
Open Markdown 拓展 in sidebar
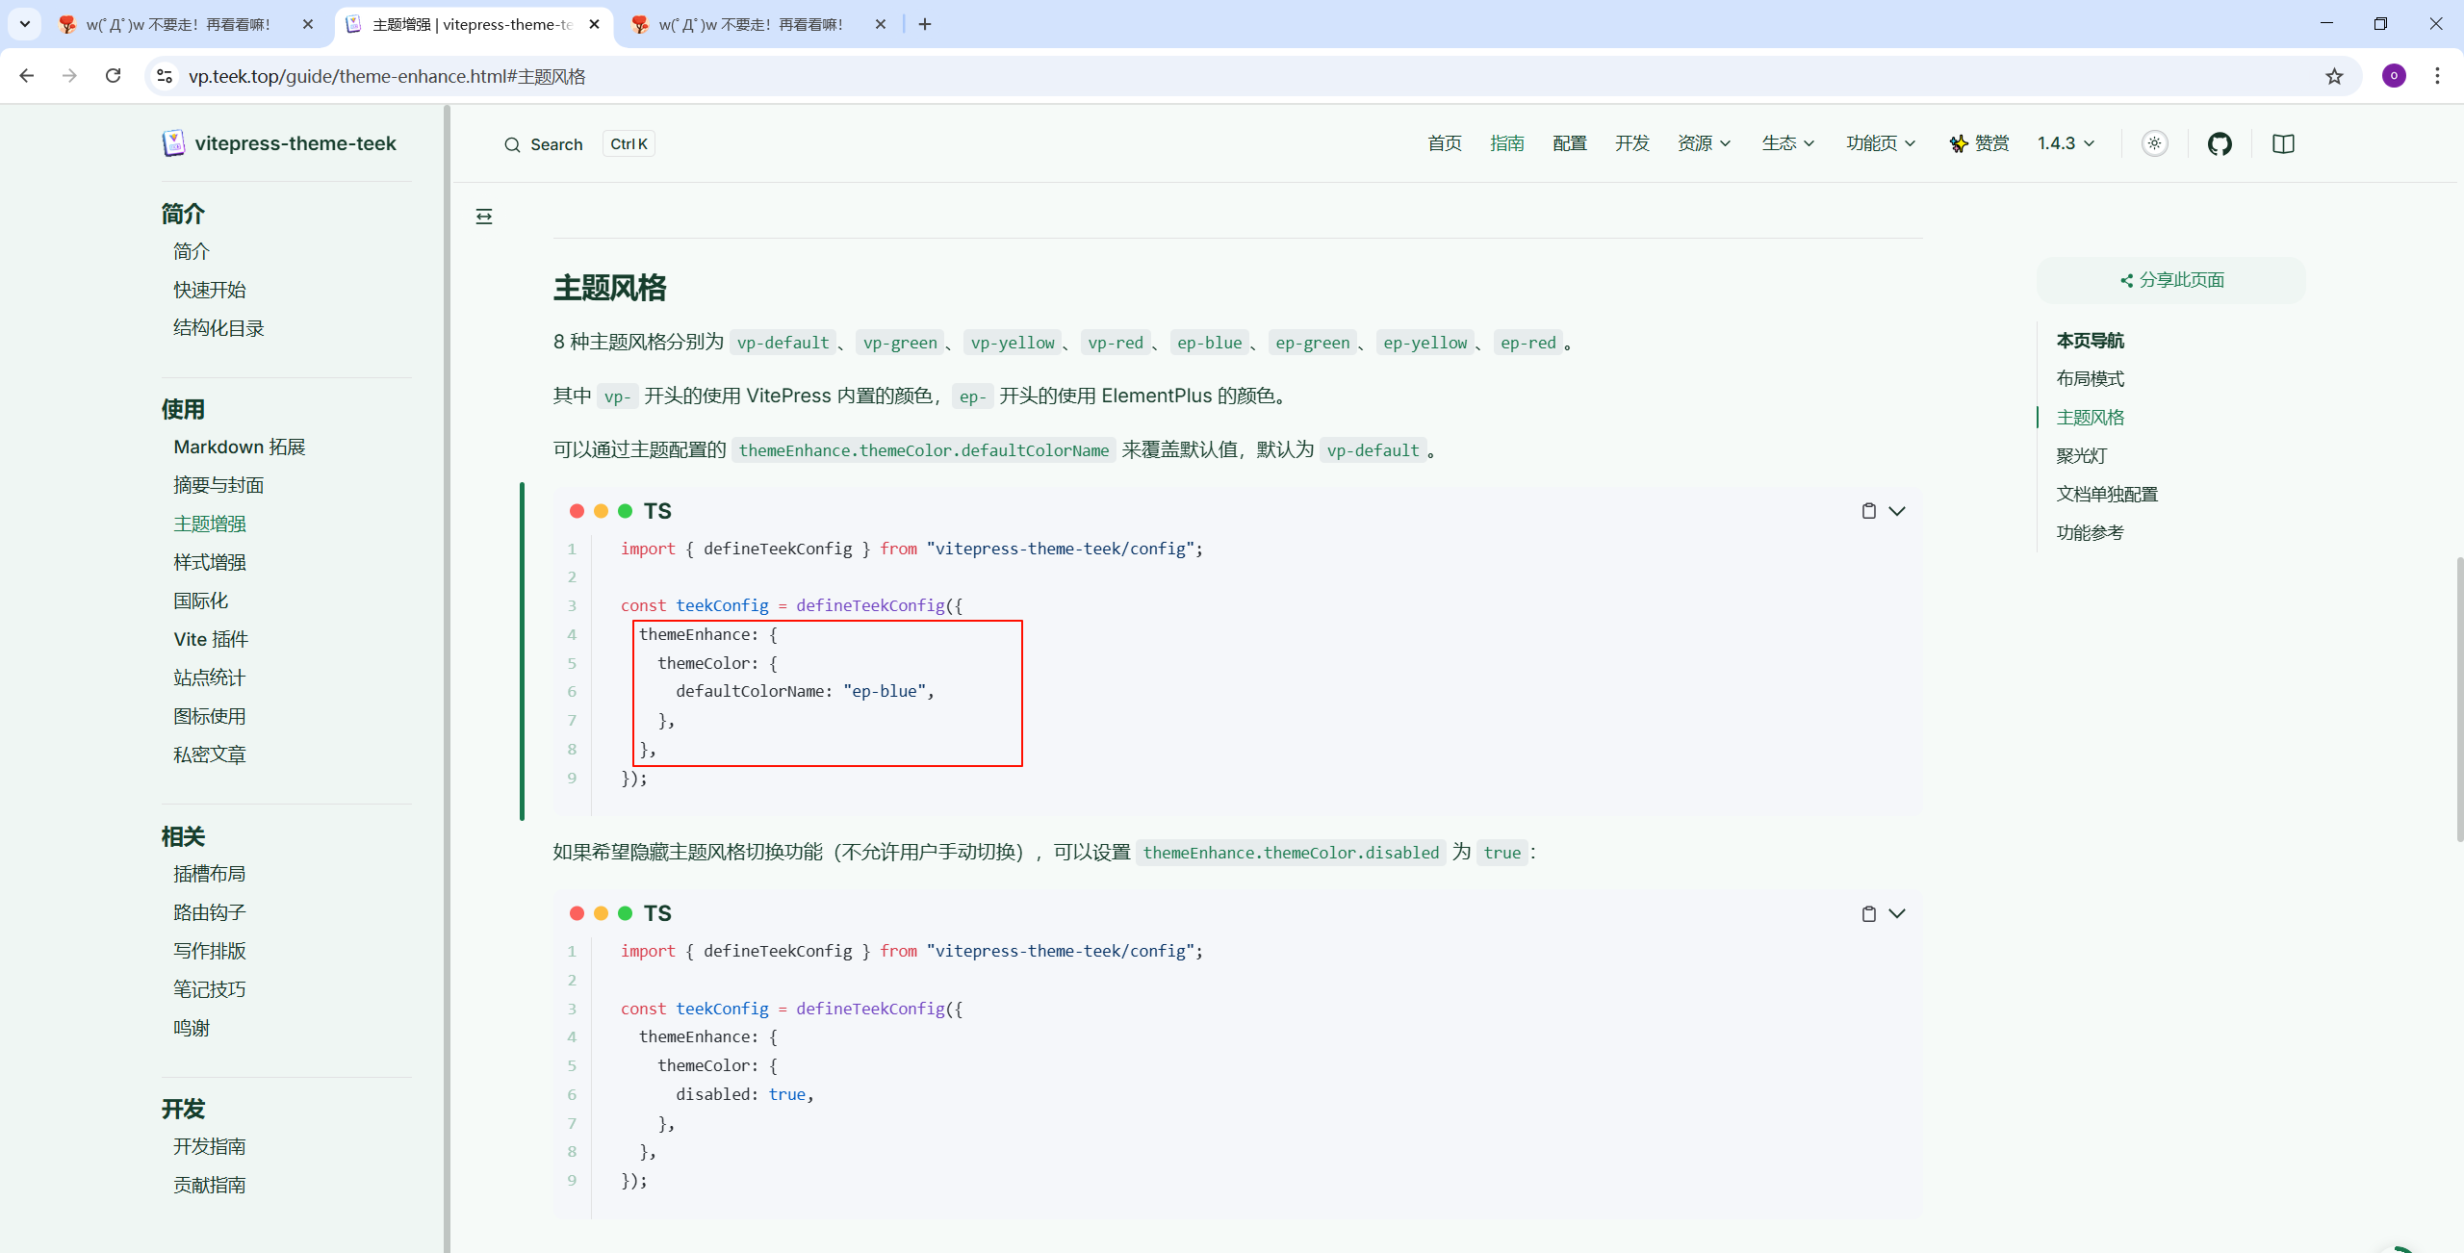[240, 447]
